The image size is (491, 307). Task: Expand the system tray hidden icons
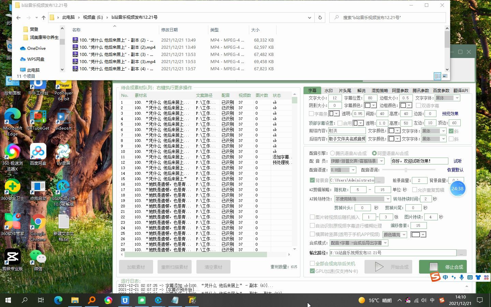[399, 300]
